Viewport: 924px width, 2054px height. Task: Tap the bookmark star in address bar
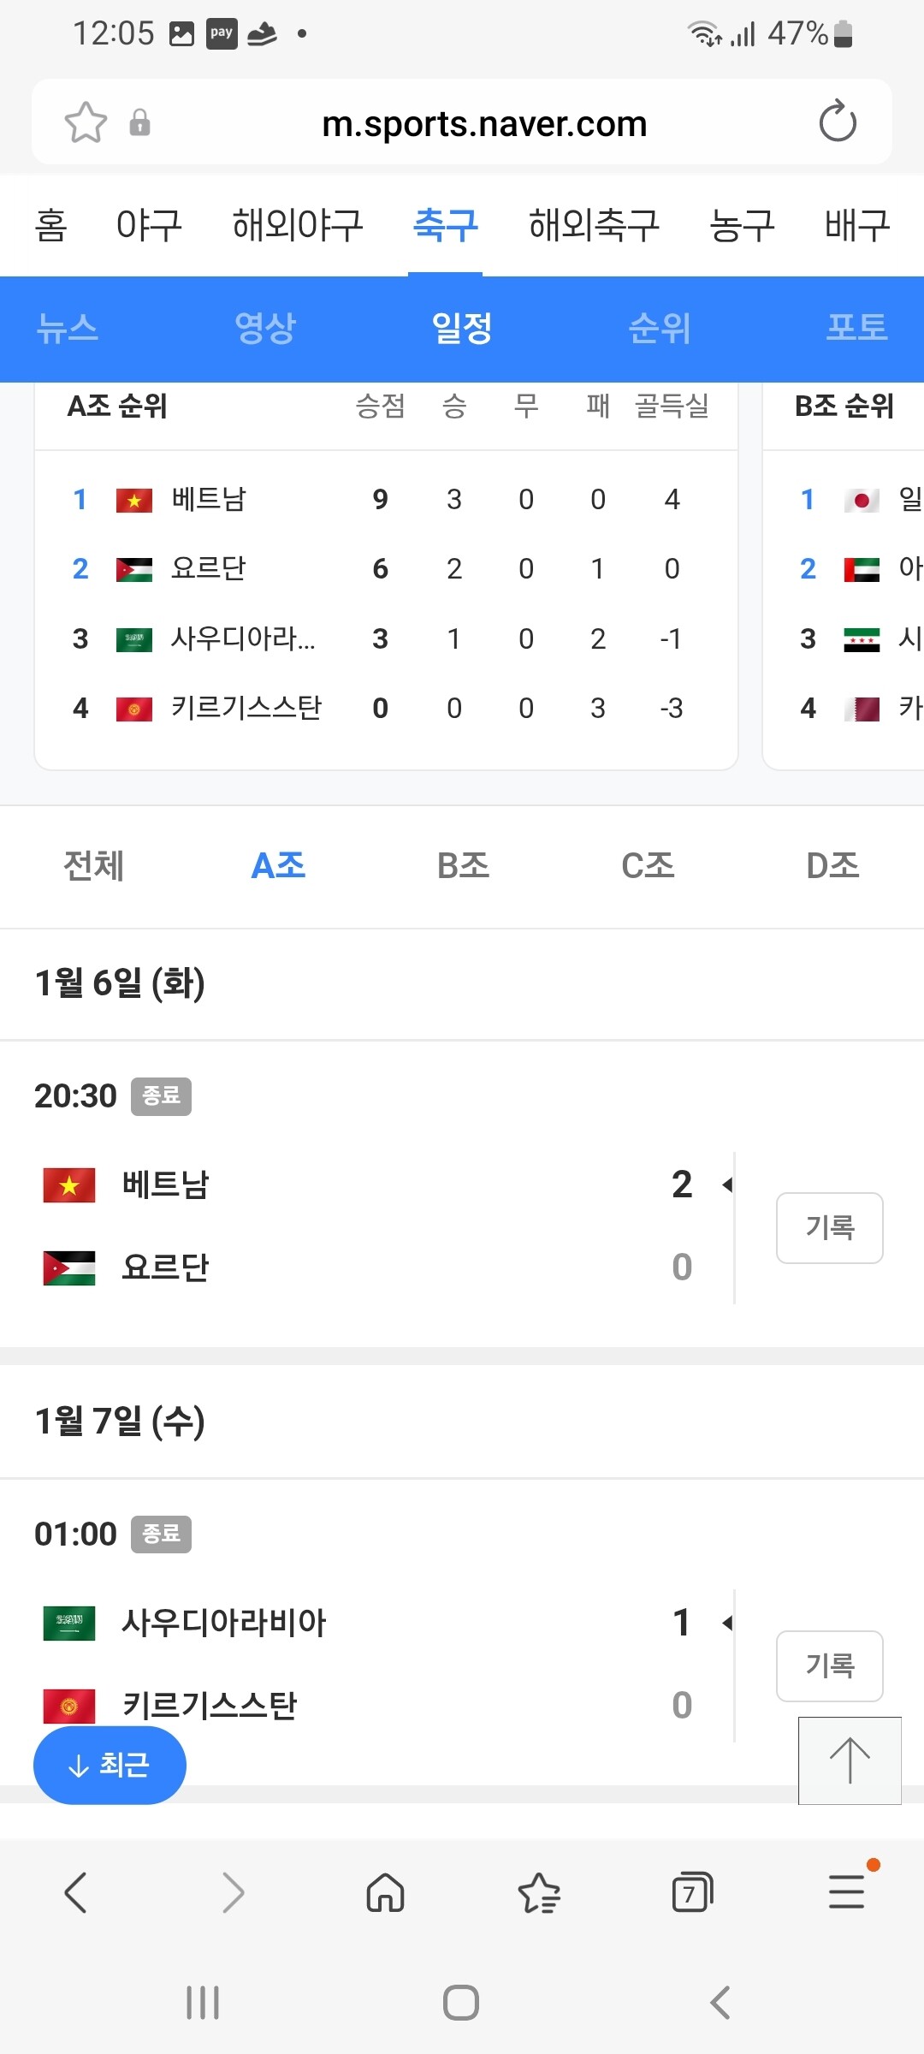click(x=86, y=122)
